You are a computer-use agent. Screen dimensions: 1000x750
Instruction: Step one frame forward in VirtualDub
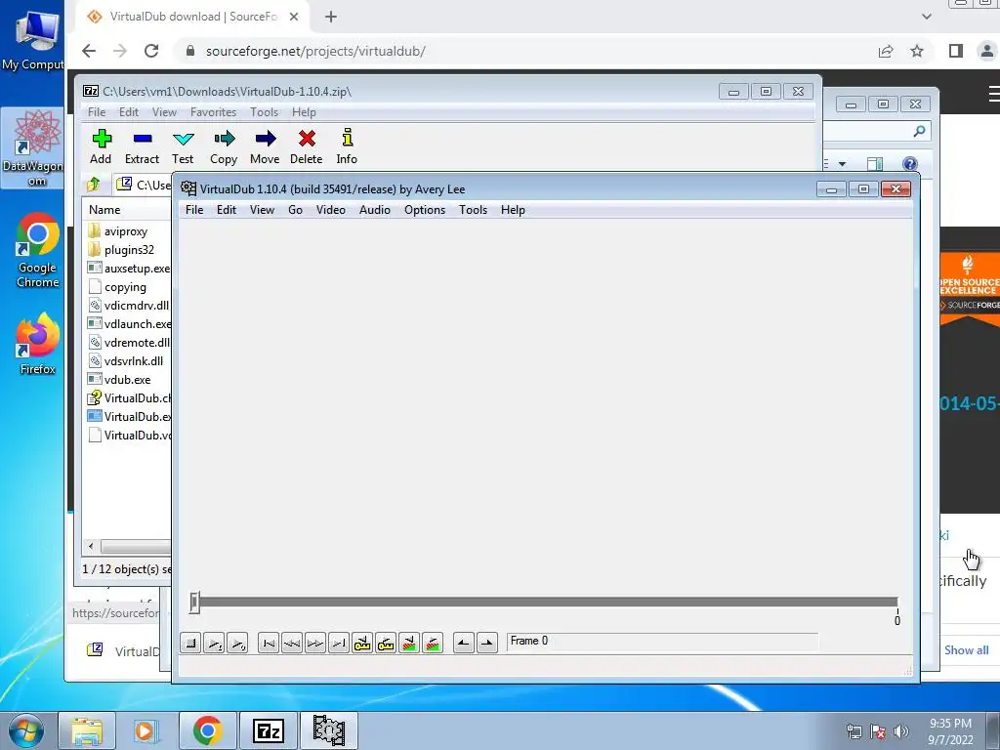click(315, 643)
